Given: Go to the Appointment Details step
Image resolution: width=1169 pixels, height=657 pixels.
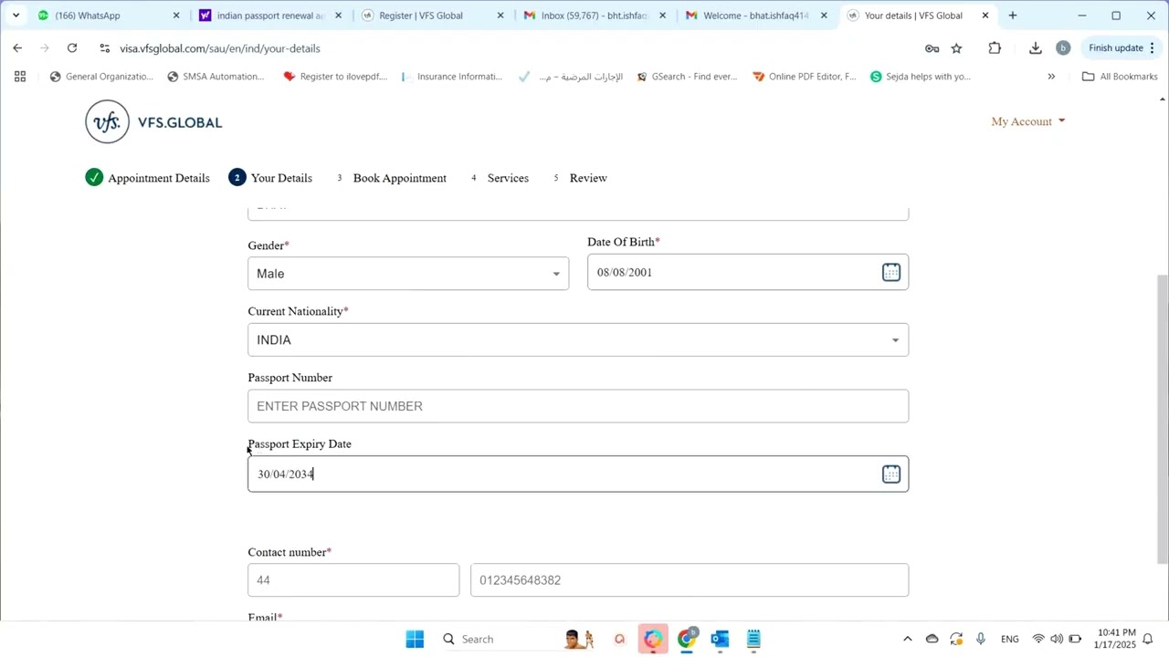Looking at the screenshot, I should click(x=148, y=178).
